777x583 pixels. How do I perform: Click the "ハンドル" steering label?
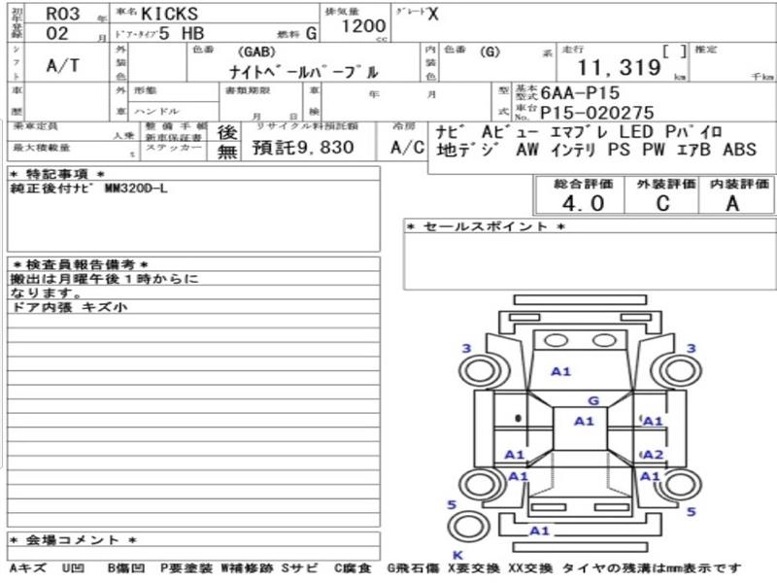tap(156, 111)
